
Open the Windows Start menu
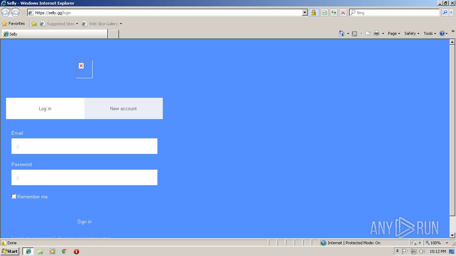(10, 251)
